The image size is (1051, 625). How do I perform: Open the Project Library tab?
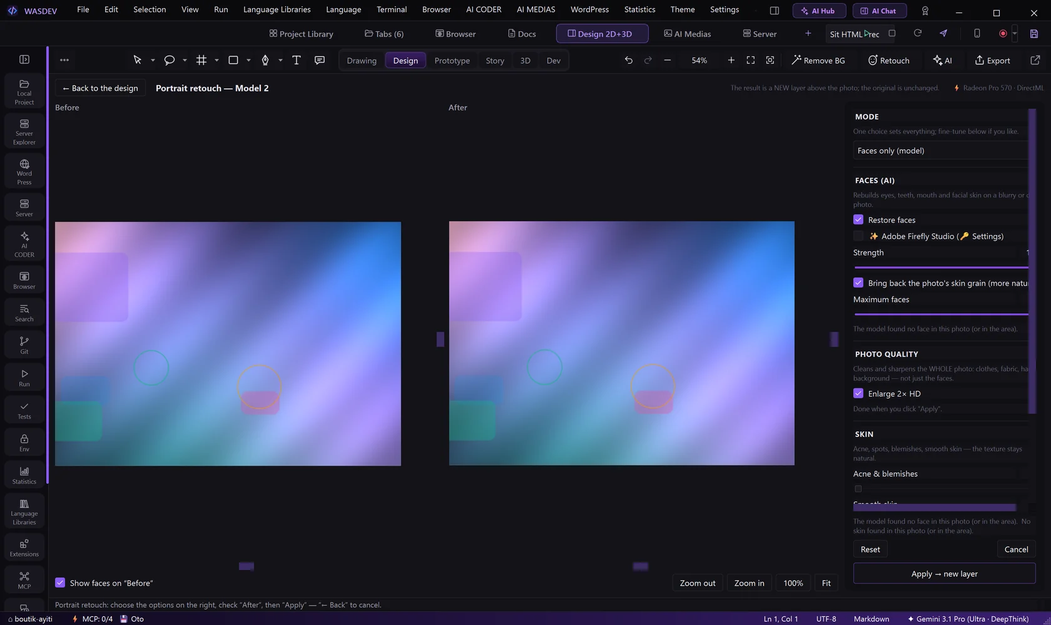tap(301, 34)
